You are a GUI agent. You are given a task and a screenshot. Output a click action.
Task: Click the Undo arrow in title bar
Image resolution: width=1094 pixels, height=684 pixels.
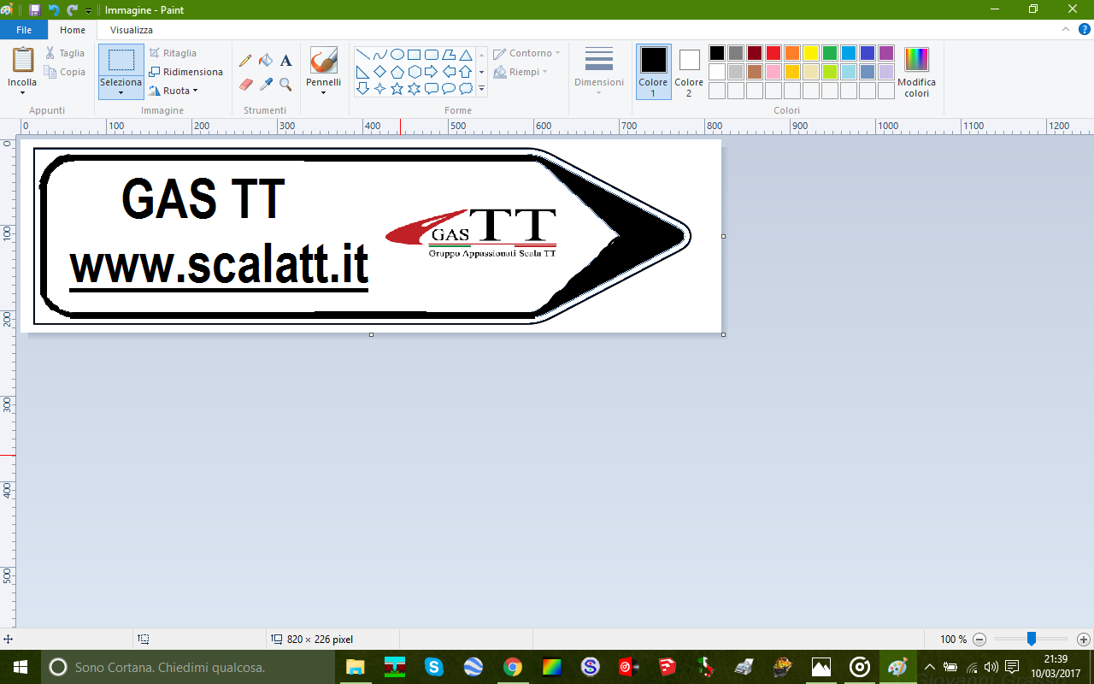pos(54,10)
